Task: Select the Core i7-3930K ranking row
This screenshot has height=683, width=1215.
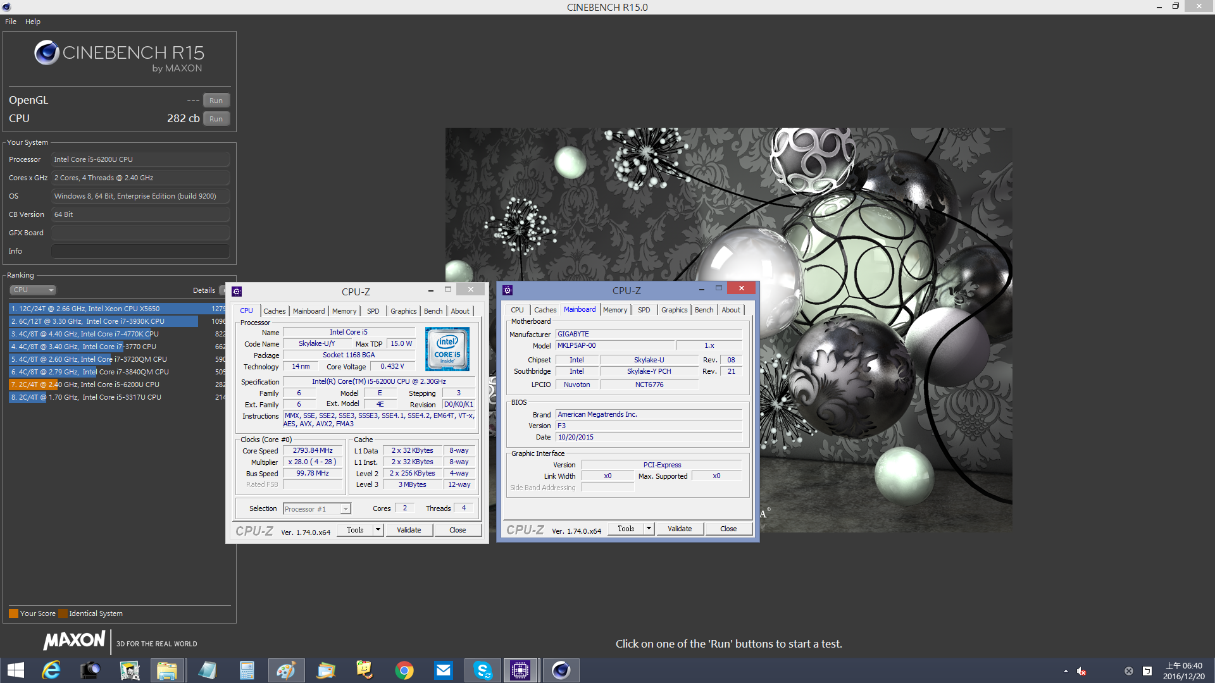Action: (x=117, y=321)
